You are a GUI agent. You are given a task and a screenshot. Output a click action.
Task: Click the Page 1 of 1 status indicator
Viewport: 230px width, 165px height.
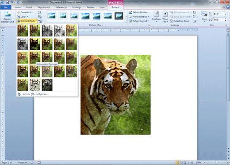[8, 162]
